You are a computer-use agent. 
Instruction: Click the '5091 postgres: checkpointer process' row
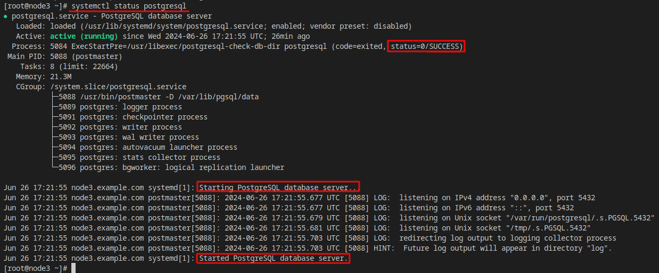[133, 117]
